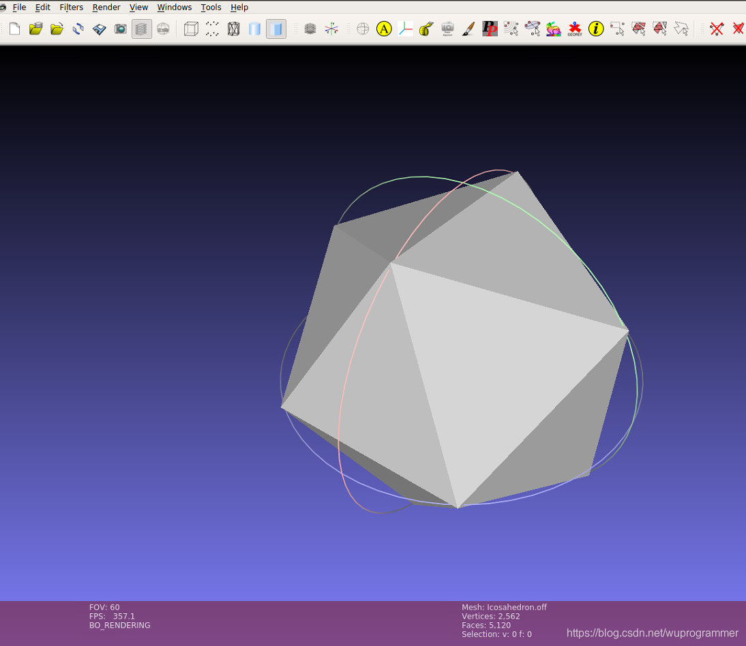Open the Help menu

[x=239, y=7]
